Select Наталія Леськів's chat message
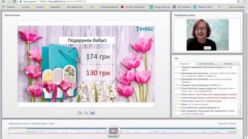Screen dimensions: 248x139 [205, 98]
